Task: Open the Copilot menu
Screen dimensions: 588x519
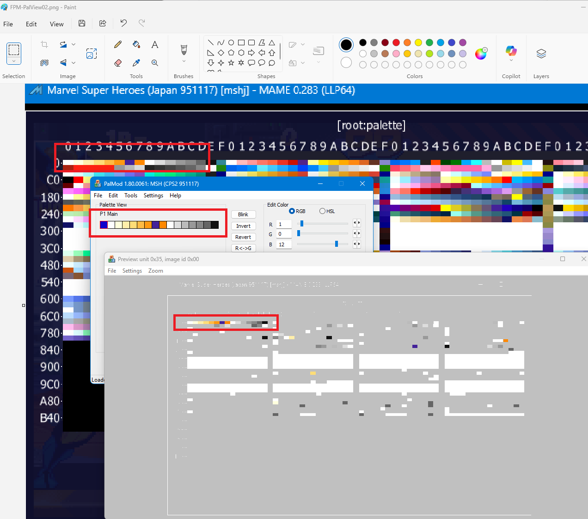Action: 511,54
